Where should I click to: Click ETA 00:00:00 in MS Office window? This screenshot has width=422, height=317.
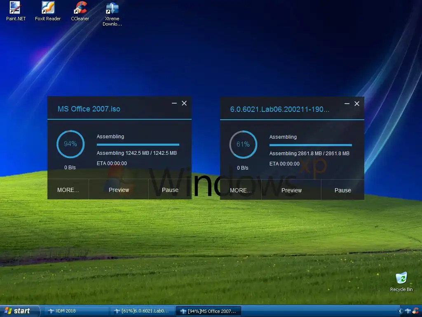click(112, 163)
